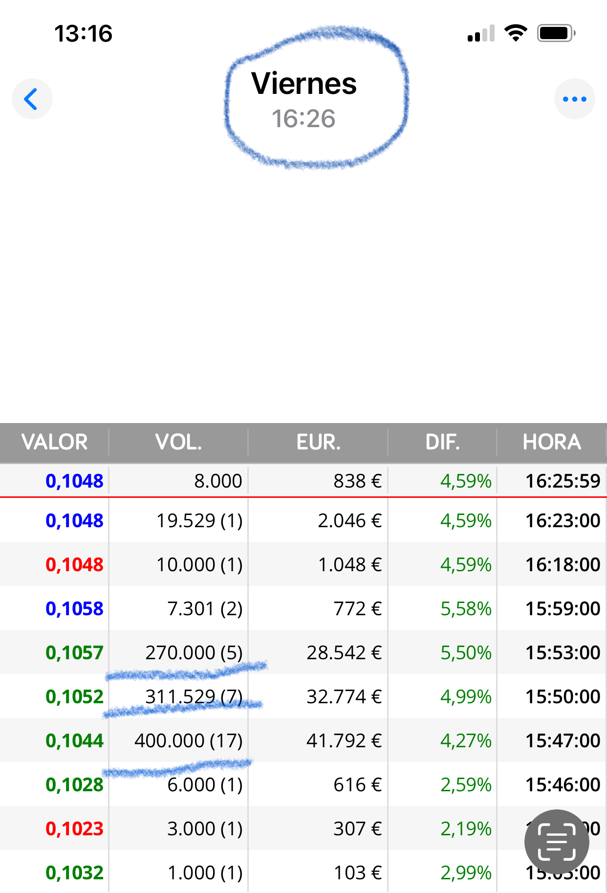607x893 pixels.
Task: Tap the Wi-Fi status icon
Action: pos(516,33)
